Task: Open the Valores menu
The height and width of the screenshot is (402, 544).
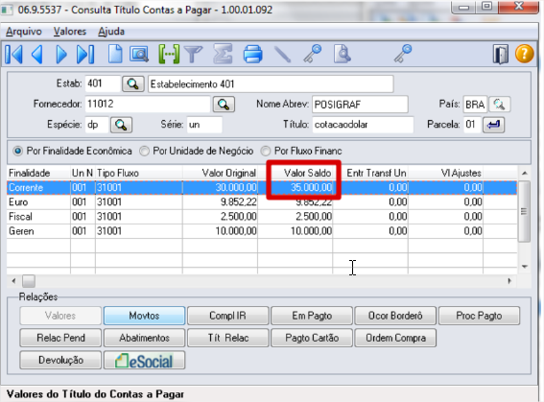Action: pos(70,32)
